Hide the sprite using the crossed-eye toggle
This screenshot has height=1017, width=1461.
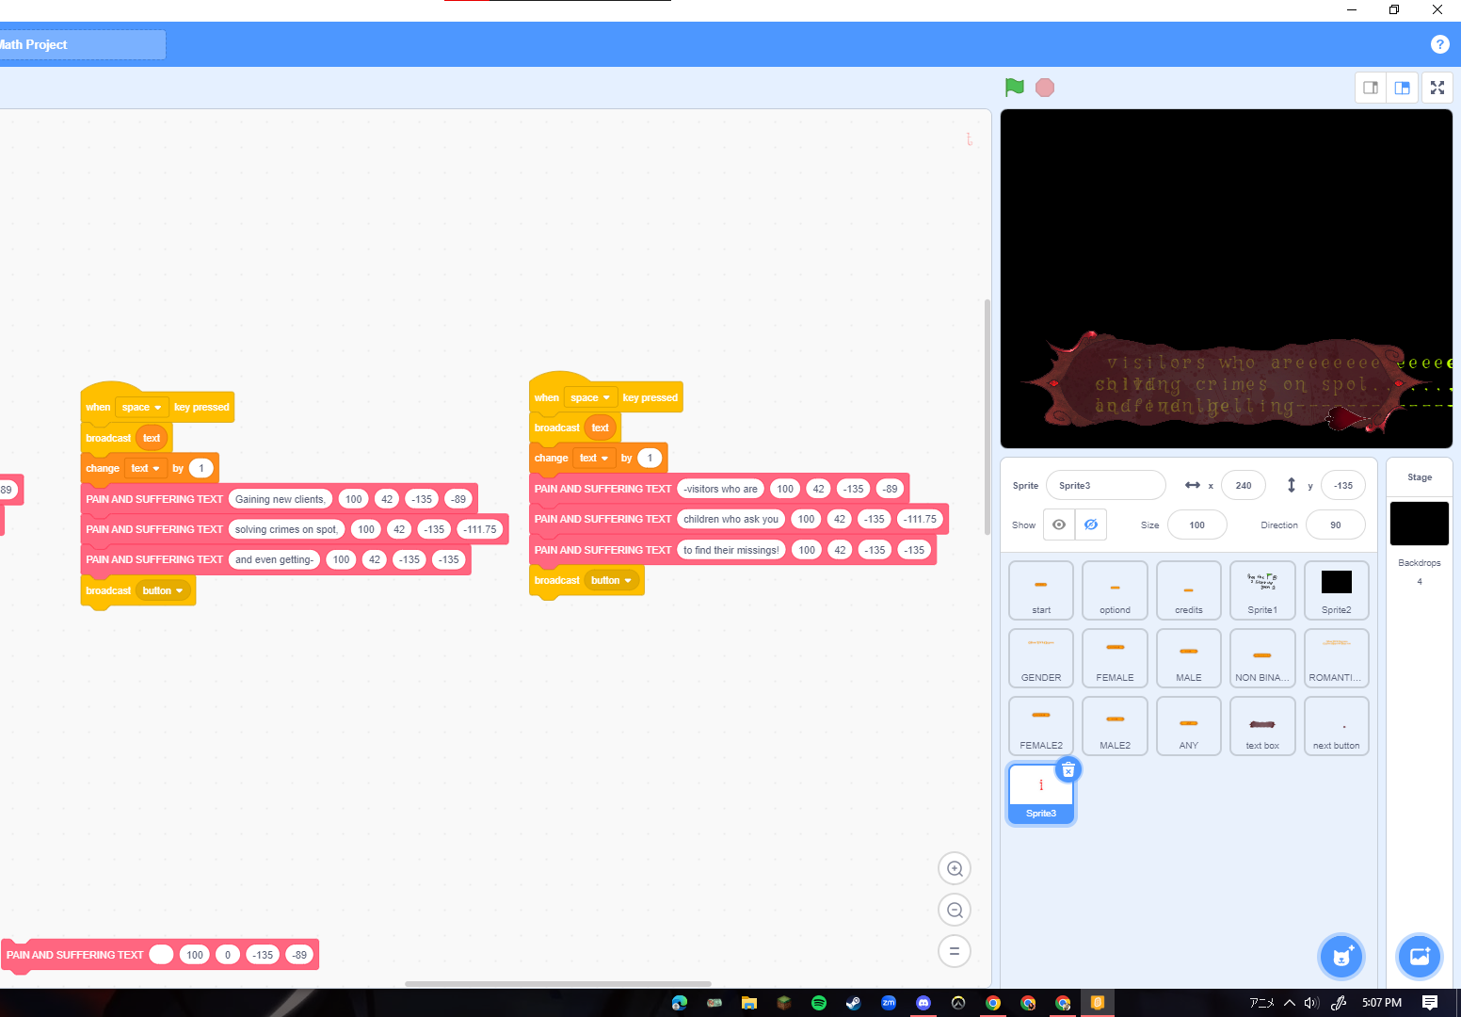pos(1091,525)
